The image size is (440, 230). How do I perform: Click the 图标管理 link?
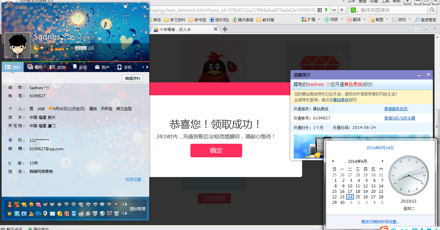pos(138,209)
